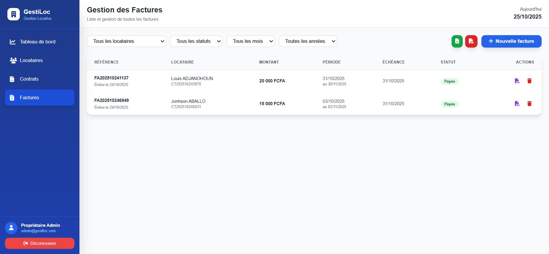Open the 'Tous les locataires' filter dropdown
This screenshot has height=254, width=549.
[x=126, y=41]
